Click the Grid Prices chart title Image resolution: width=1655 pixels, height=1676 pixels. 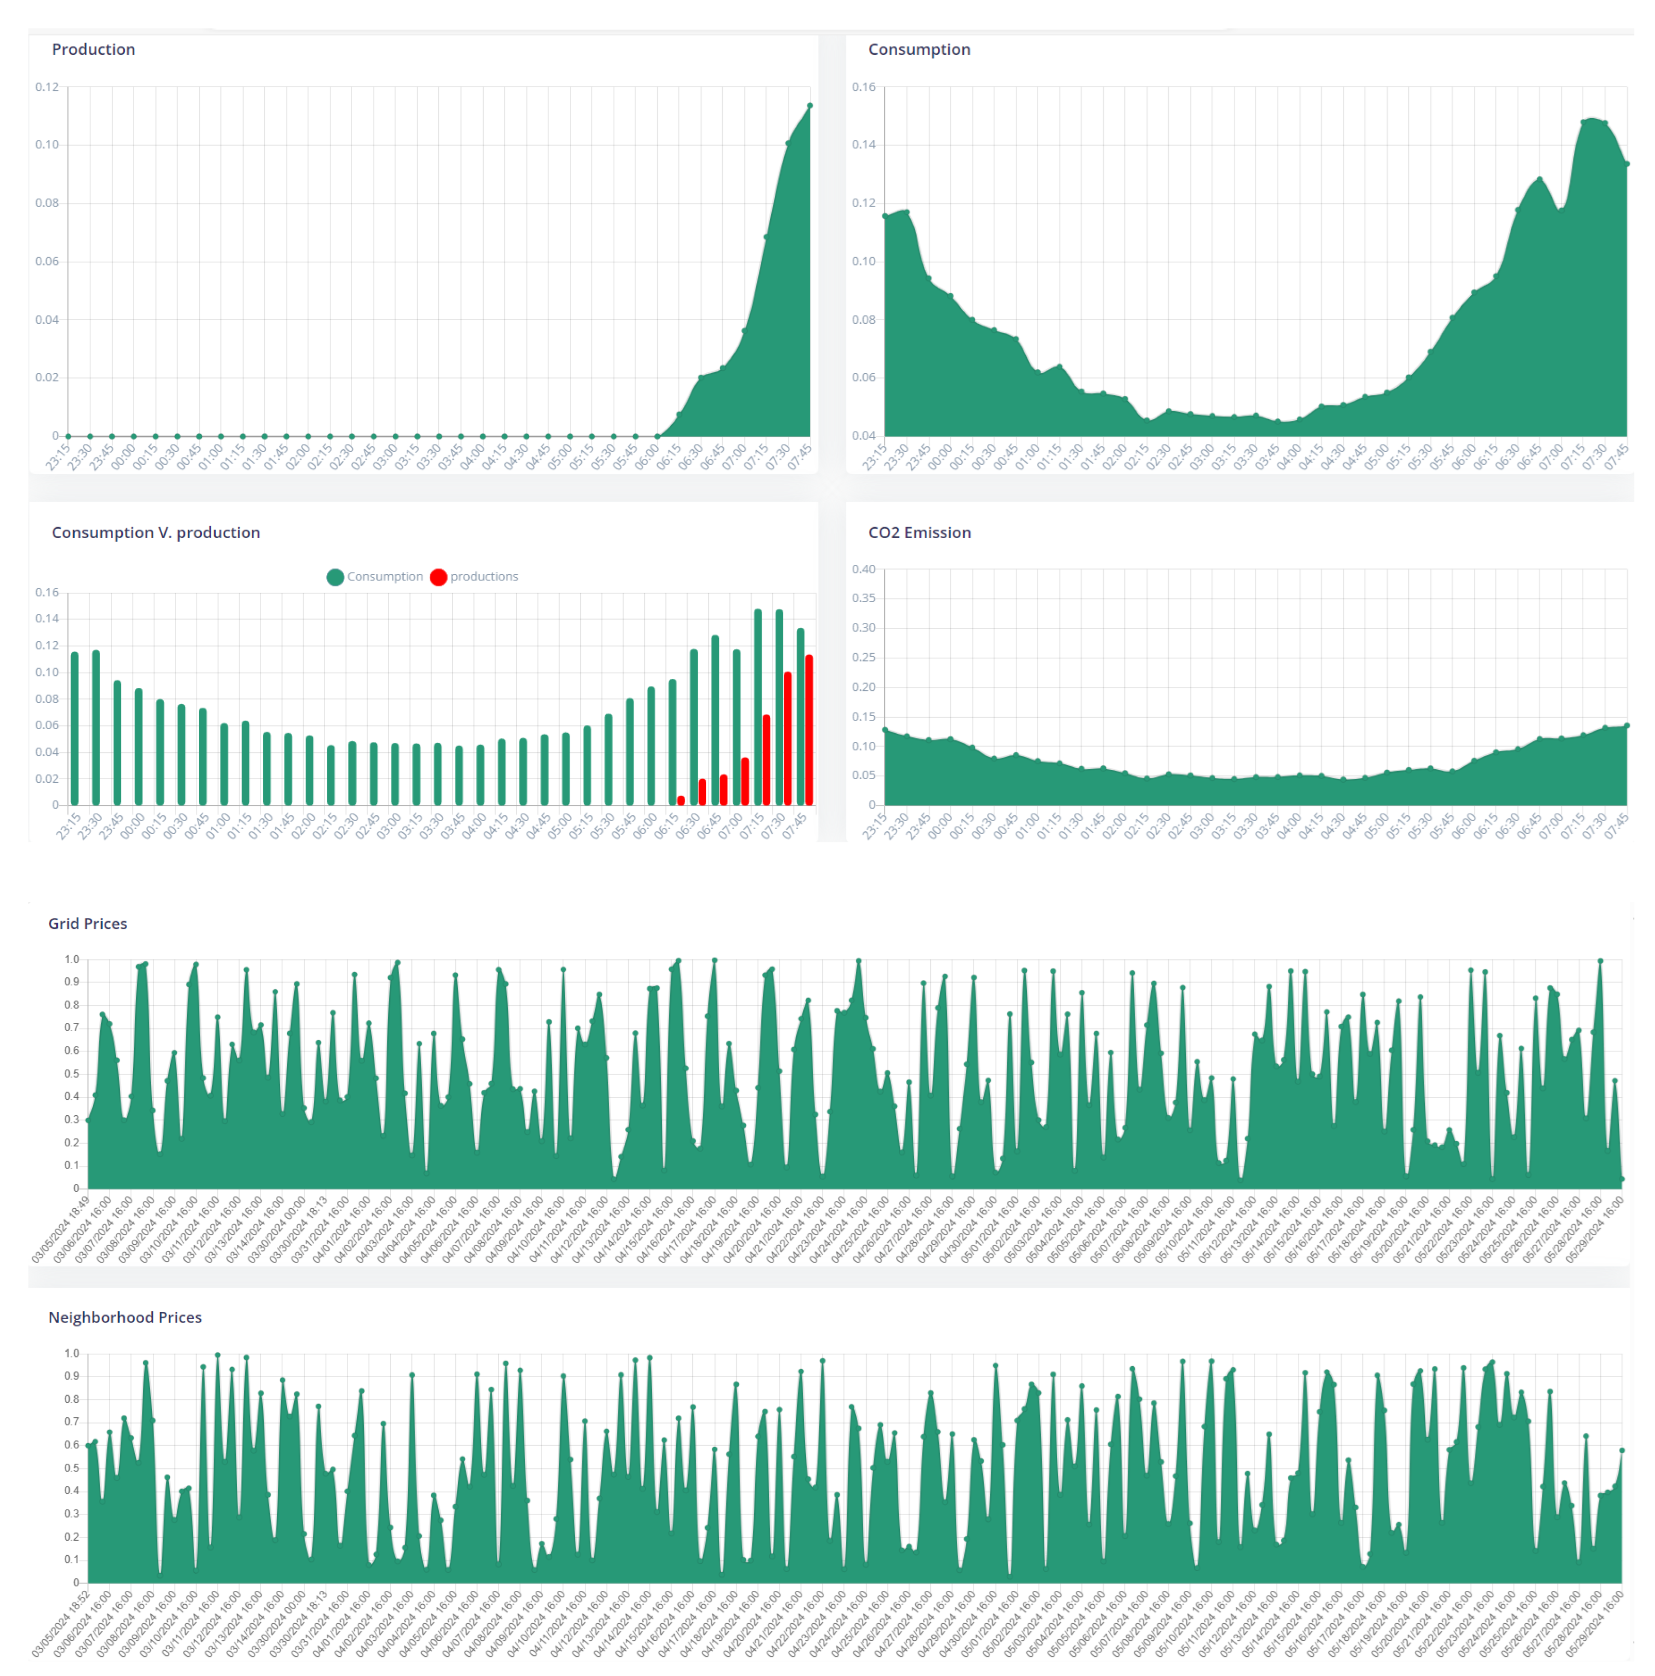click(88, 923)
